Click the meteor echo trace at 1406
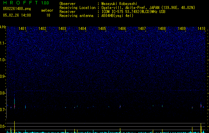Viewport: 209px width, 133px height. tap(120, 106)
